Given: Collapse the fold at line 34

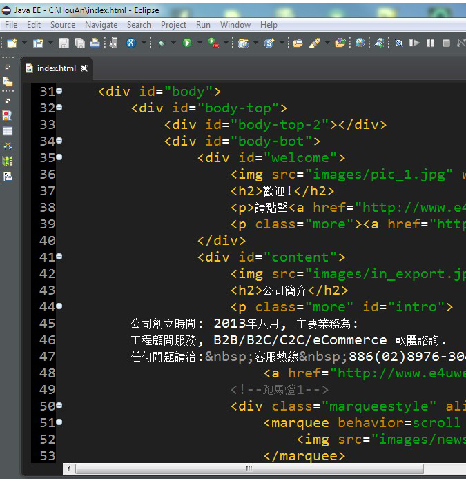Looking at the screenshot, I should 59,141.
